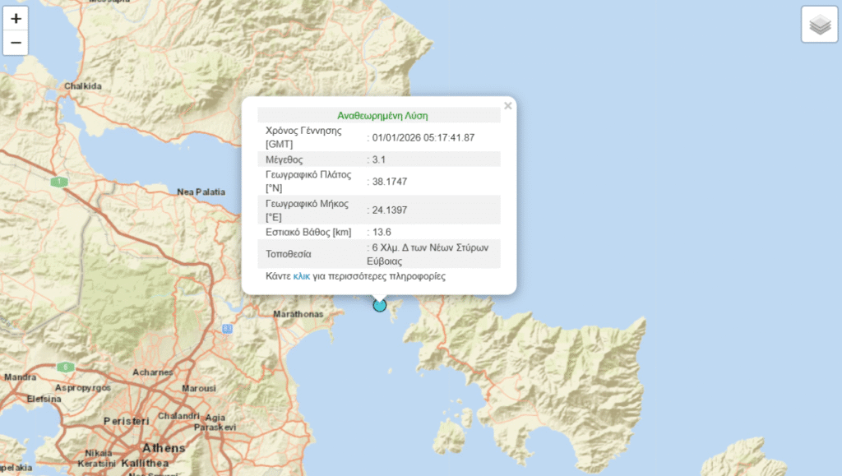Close the earthquake info popup
This screenshot has width=842, height=476.
pyautogui.click(x=508, y=106)
